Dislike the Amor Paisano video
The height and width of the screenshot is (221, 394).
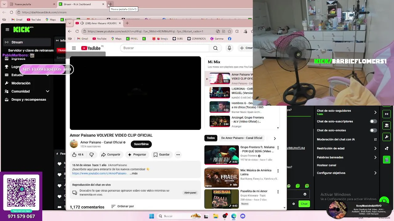(91, 155)
